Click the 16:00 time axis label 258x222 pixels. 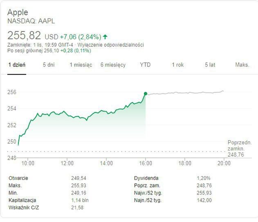145,163
